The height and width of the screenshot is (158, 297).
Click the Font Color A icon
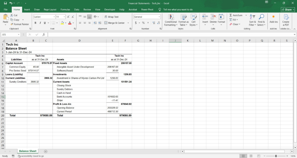click(x=70, y=23)
